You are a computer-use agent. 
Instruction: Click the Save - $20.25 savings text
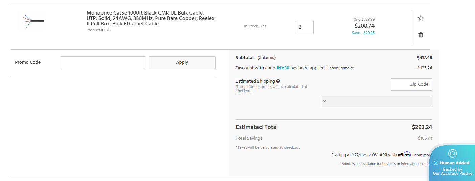coord(363,33)
